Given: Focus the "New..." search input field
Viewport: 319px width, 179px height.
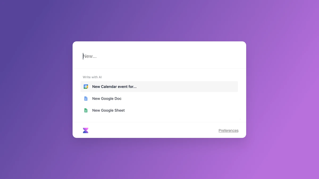Looking at the screenshot, I should click(159, 56).
